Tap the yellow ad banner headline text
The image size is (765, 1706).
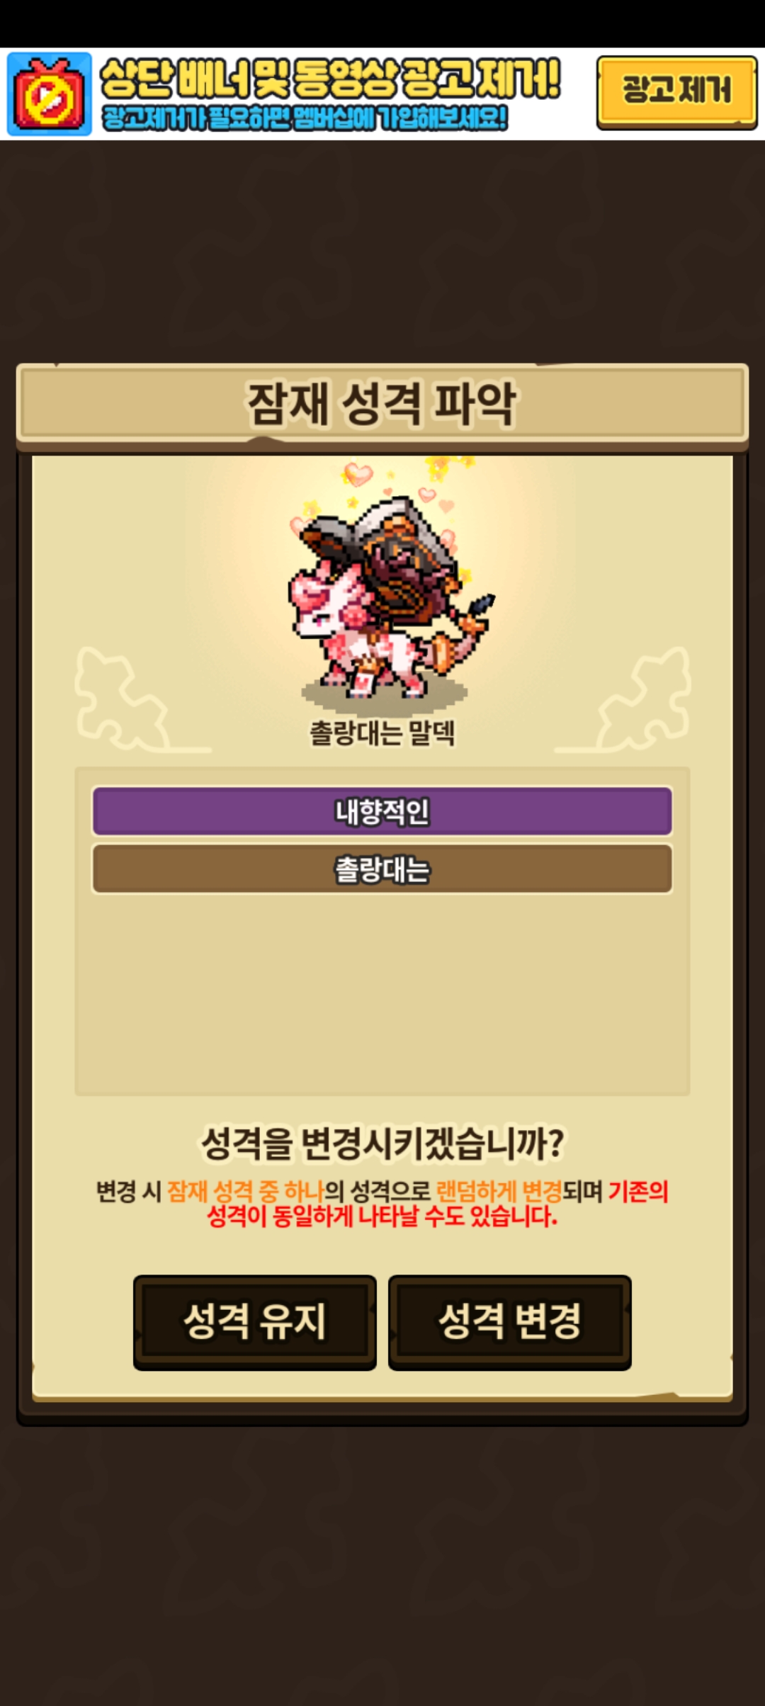point(330,78)
